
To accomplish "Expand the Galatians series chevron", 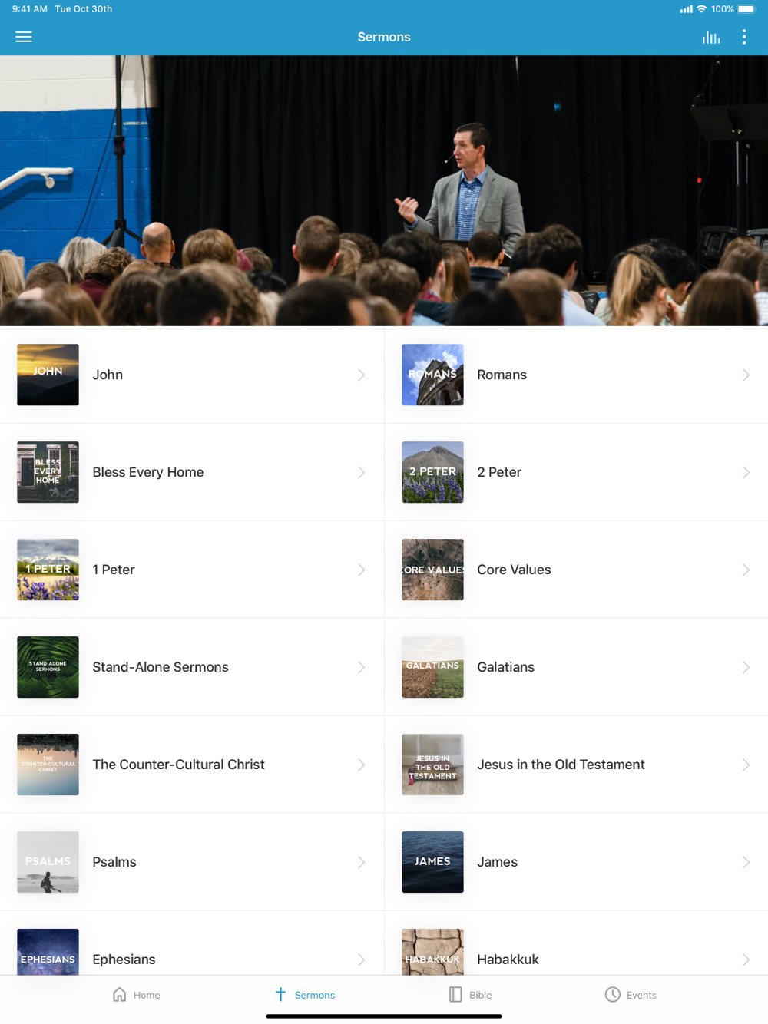I will (x=746, y=667).
